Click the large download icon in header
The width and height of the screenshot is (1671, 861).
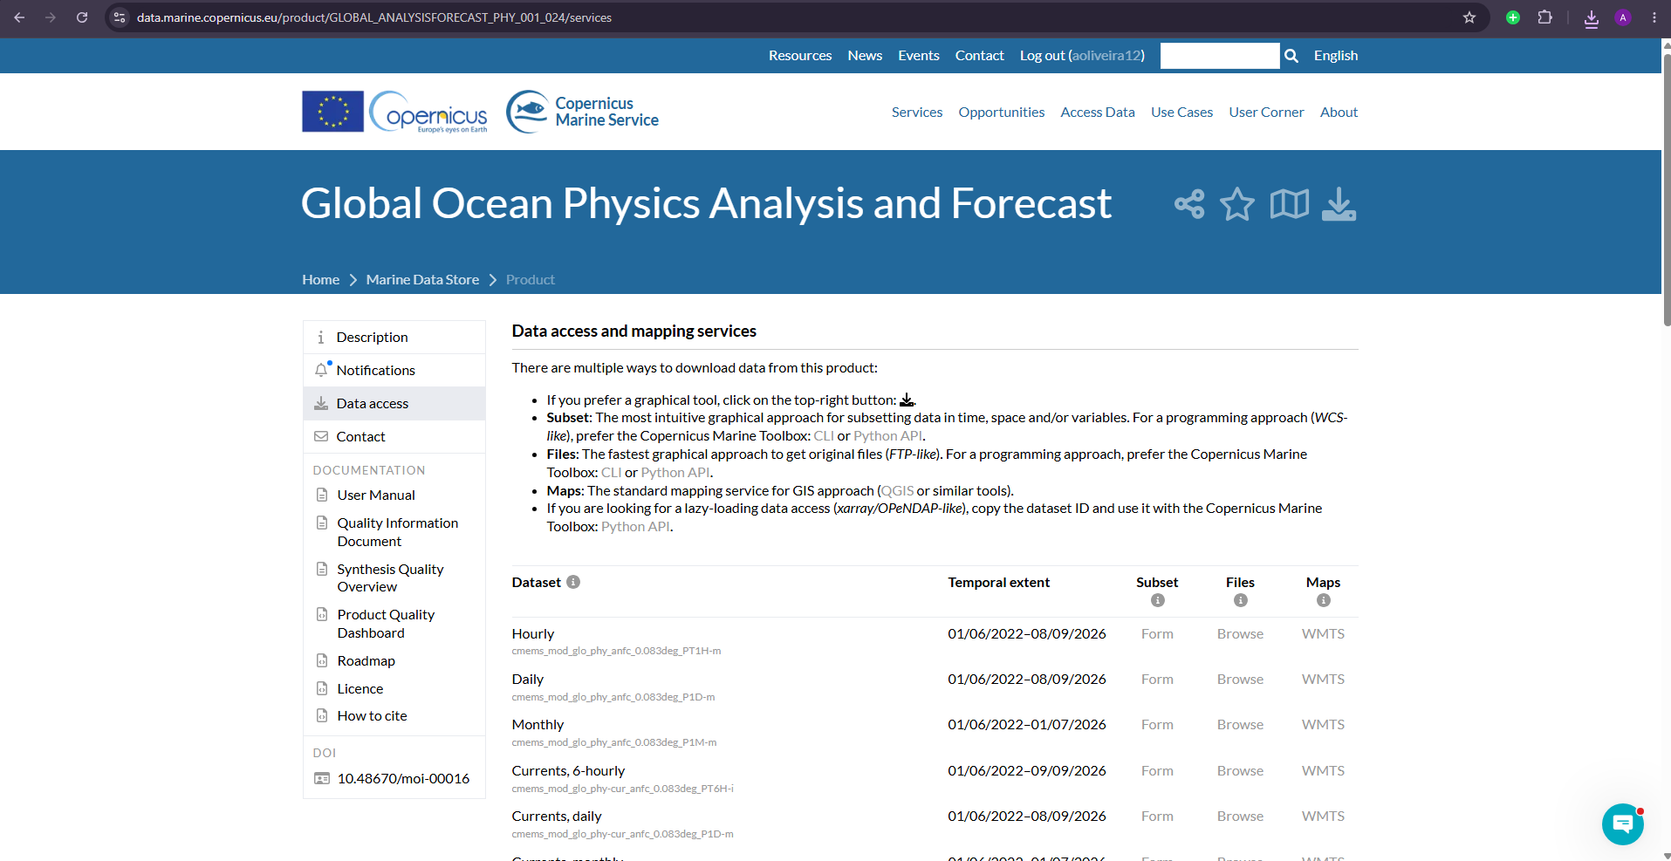[1339, 204]
